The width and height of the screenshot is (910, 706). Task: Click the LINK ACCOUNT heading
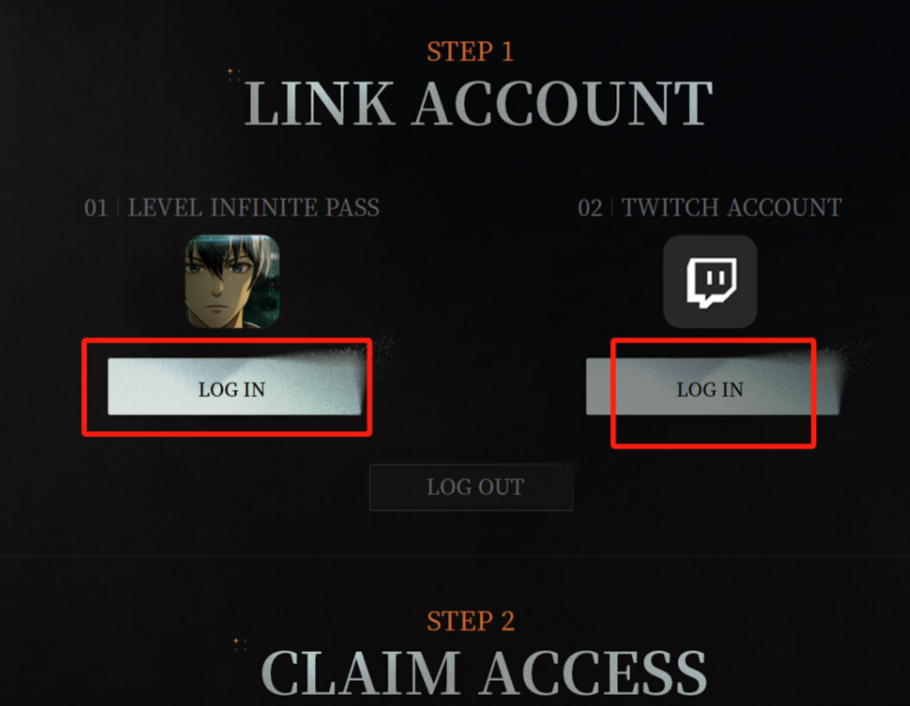tap(478, 103)
